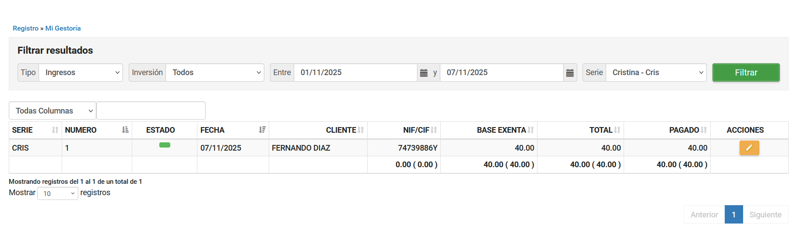Click the column search text field

click(151, 111)
